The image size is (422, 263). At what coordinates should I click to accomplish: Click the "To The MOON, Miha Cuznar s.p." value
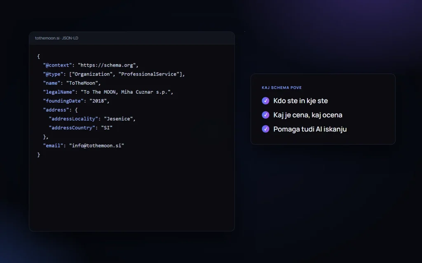pyautogui.click(x=126, y=92)
